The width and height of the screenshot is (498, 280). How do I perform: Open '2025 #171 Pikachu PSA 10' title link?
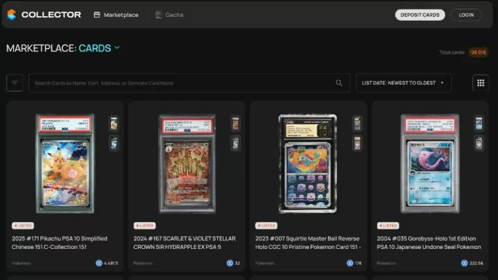(x=60, y=242)
